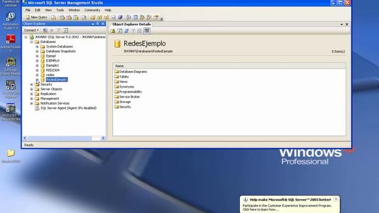The image size is (379, 213).
Task: Refresh the Object Explorer tree
Action: pyautogui.click(x=65, y=30)
